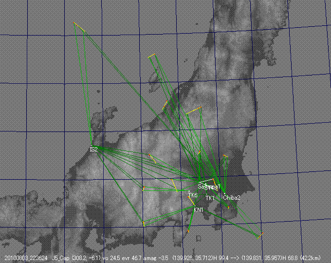
Task: Click the TK6 station label
Action: [x=193, y=195]
